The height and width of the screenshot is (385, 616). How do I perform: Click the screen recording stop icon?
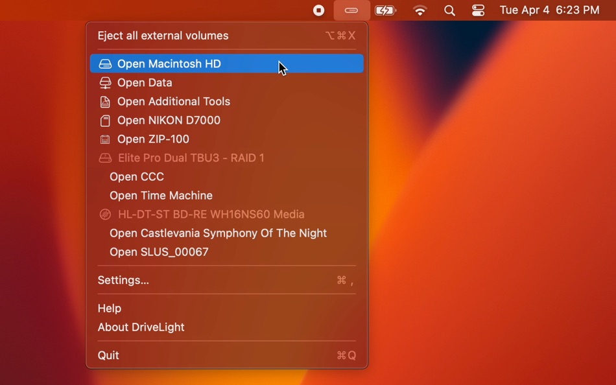click(x=318, y=10)
